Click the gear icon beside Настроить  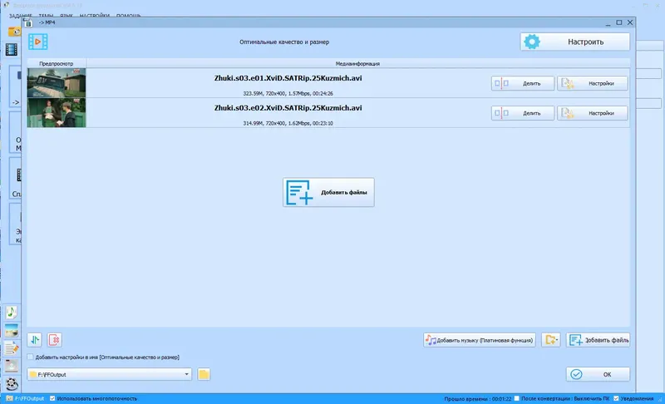(x=531, y=42)
